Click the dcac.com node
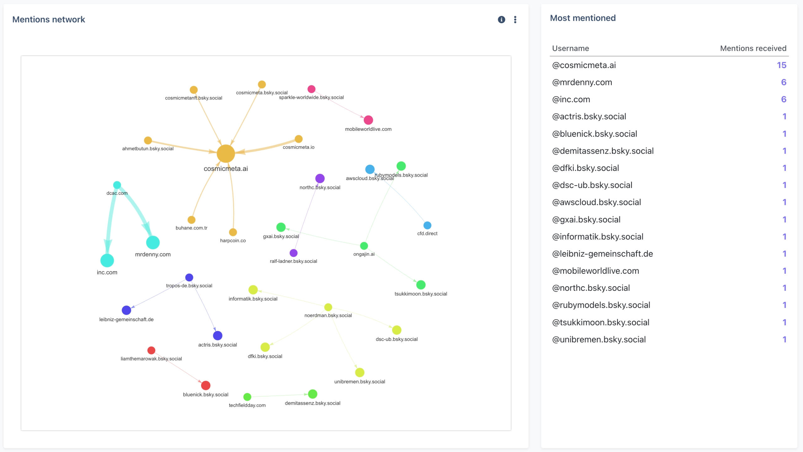The width and height of the screenshot is (803, 452). point(117,185)
